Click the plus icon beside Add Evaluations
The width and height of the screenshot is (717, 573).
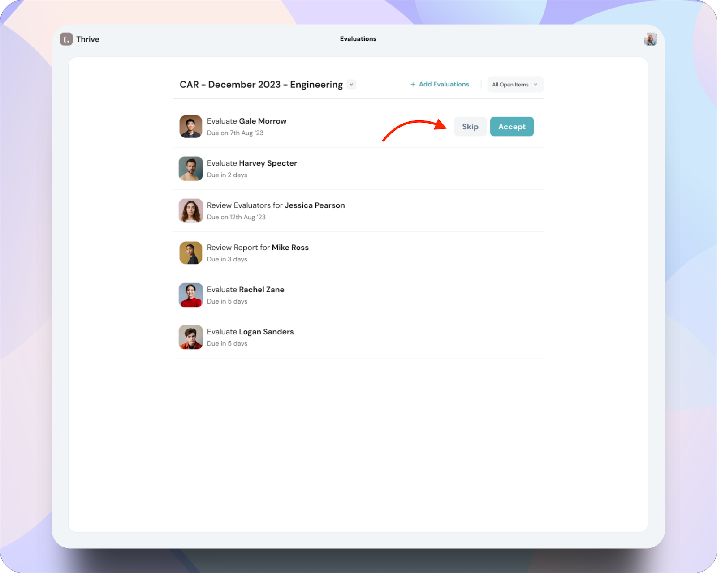[413, 84]
